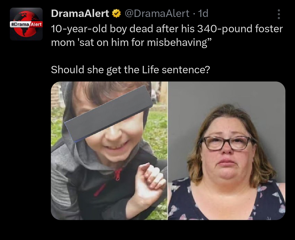Select the #Drama Alert banner on avatar
The width and height of the screenshot is (295, 240).
26,24
